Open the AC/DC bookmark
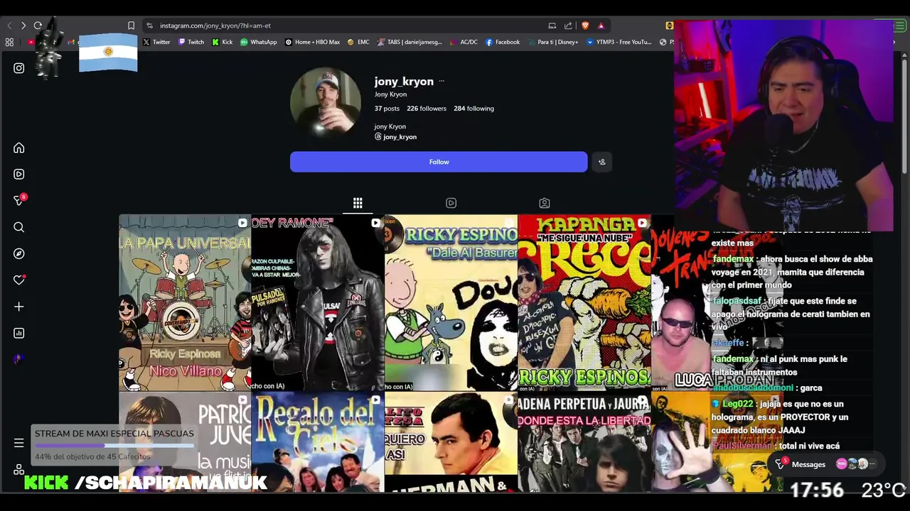This screenshot has height=511, width=910. coord(464,42)
